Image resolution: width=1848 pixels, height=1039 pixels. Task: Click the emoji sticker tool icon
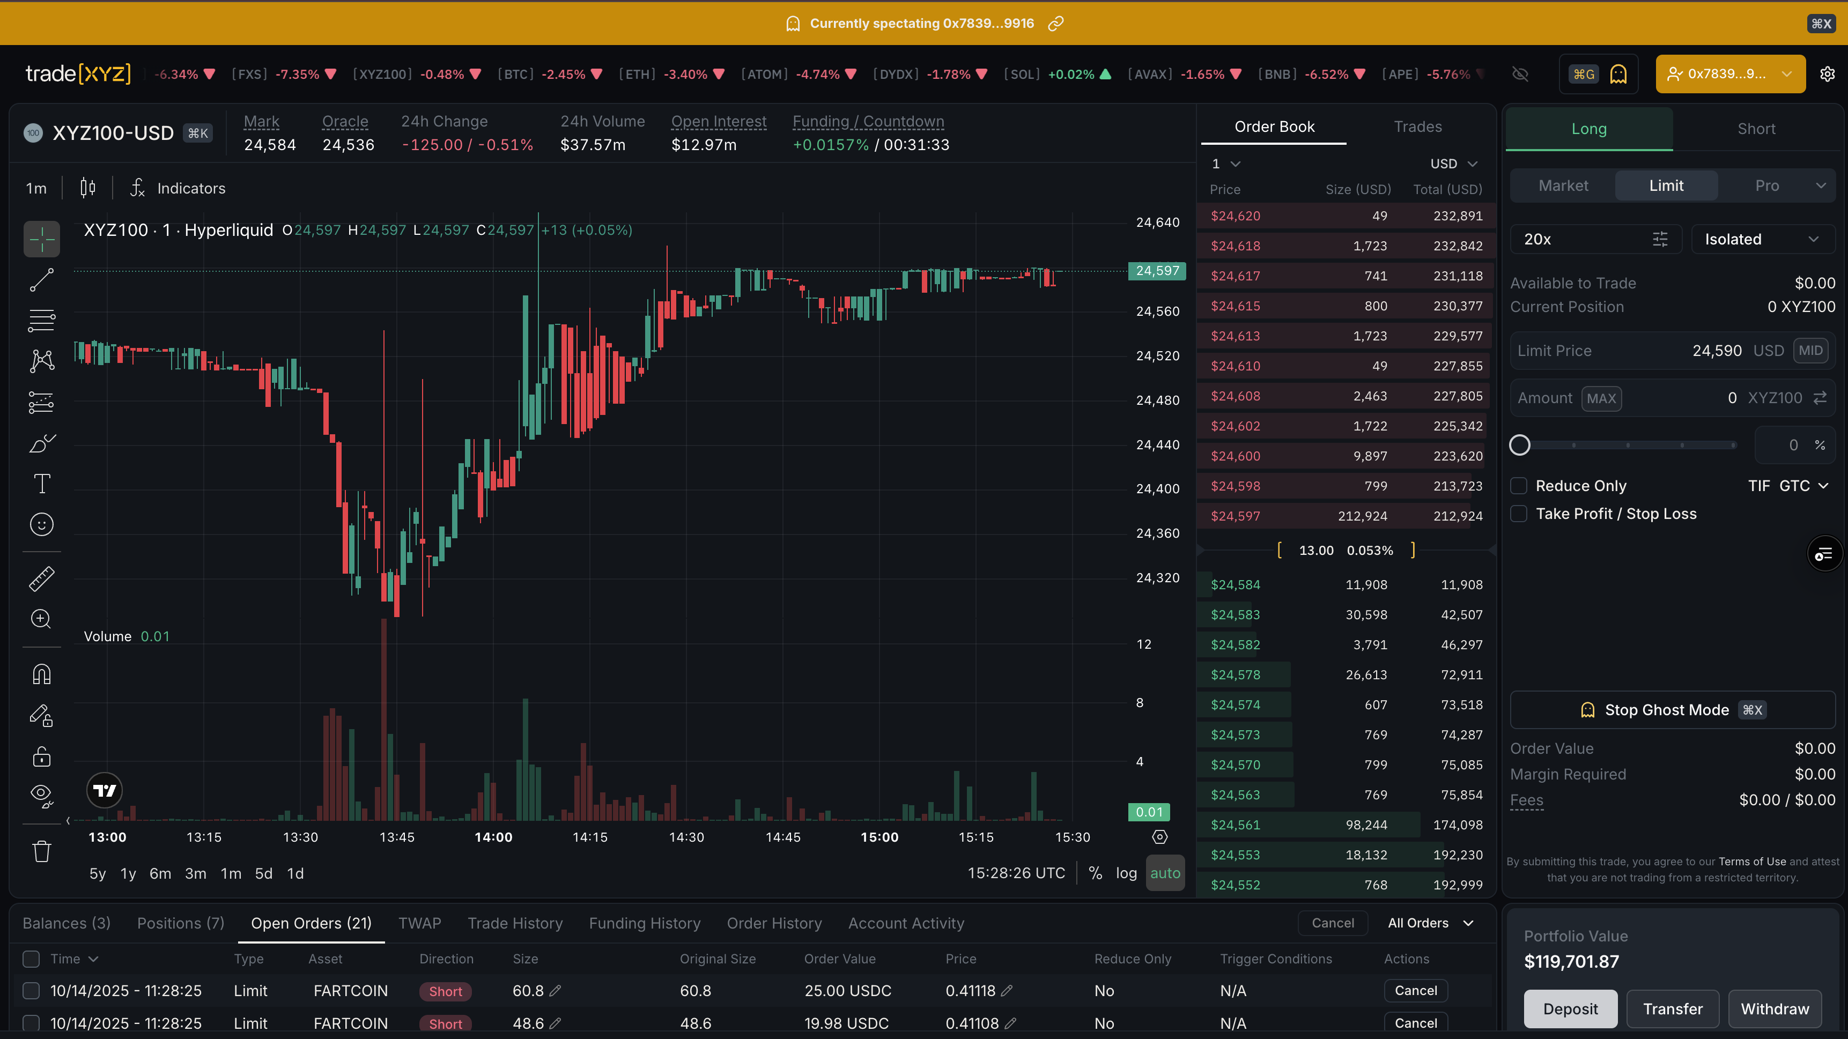[x=42, y=524]
